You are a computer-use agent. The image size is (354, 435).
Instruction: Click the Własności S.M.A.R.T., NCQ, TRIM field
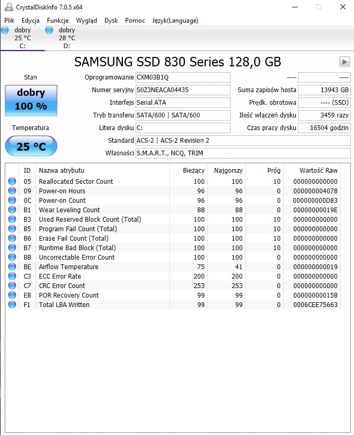243,153
